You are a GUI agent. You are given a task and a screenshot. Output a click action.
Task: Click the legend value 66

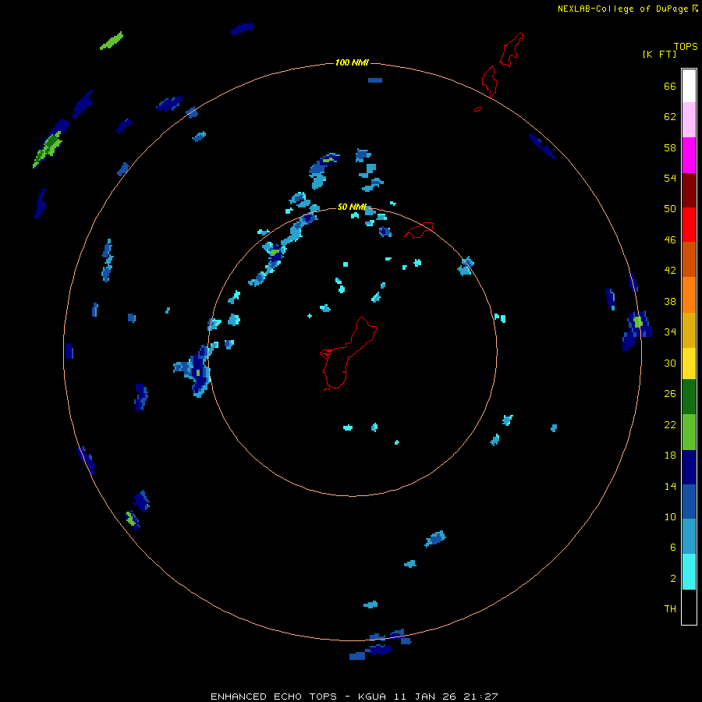670,86
